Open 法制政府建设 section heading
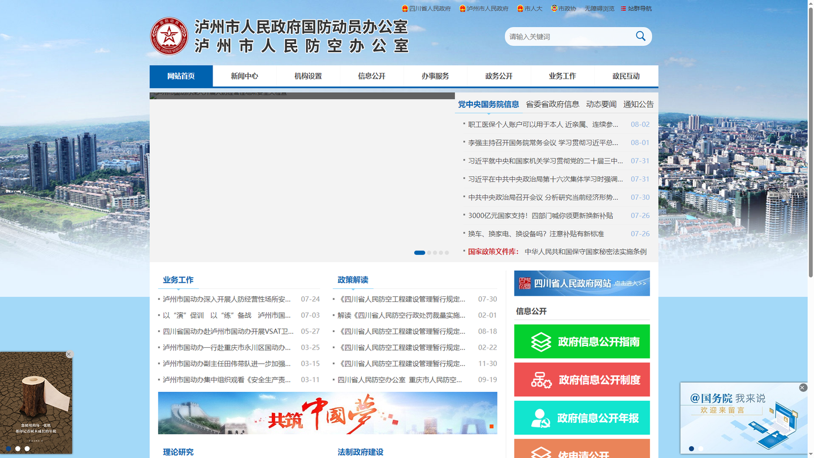 pos(361,452)
